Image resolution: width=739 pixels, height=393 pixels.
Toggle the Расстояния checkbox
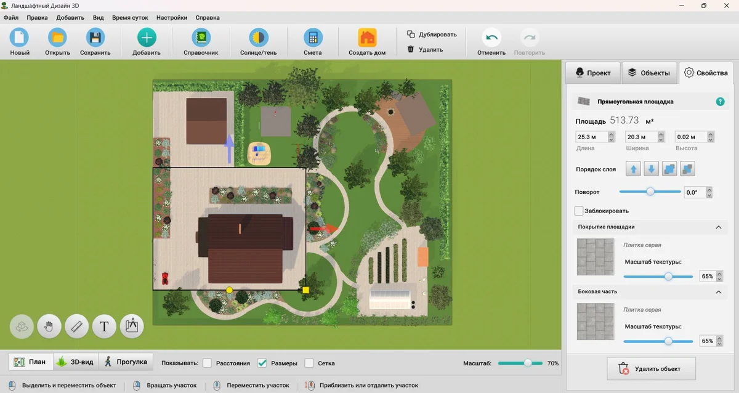[x=208, y=363]
